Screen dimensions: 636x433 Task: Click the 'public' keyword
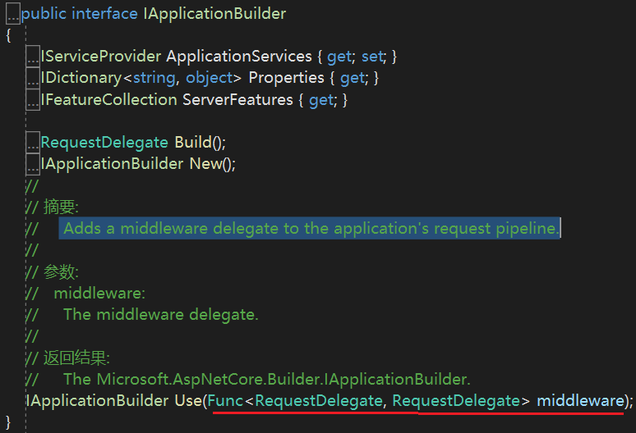coord(44,14)
